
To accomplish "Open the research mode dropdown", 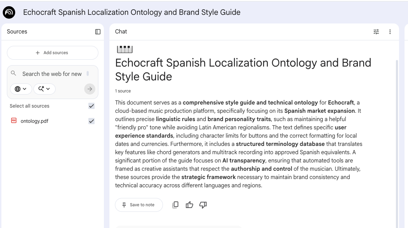I will click(x=44, y=89).
